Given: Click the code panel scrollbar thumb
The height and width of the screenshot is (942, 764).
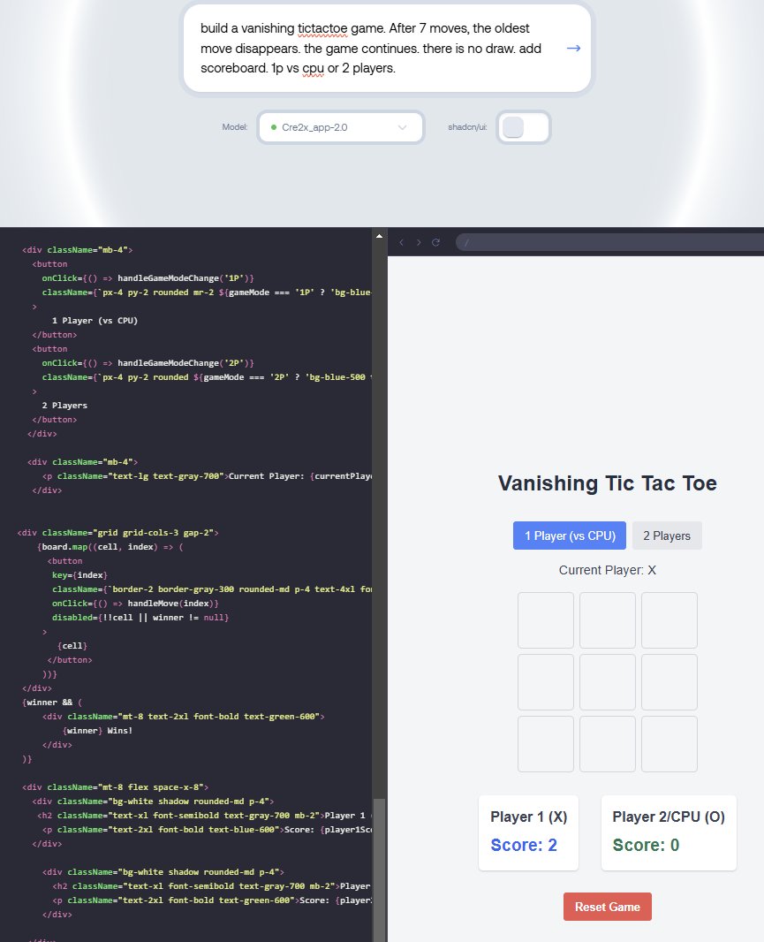Looking at the screenshot, I should click(379, 870).
